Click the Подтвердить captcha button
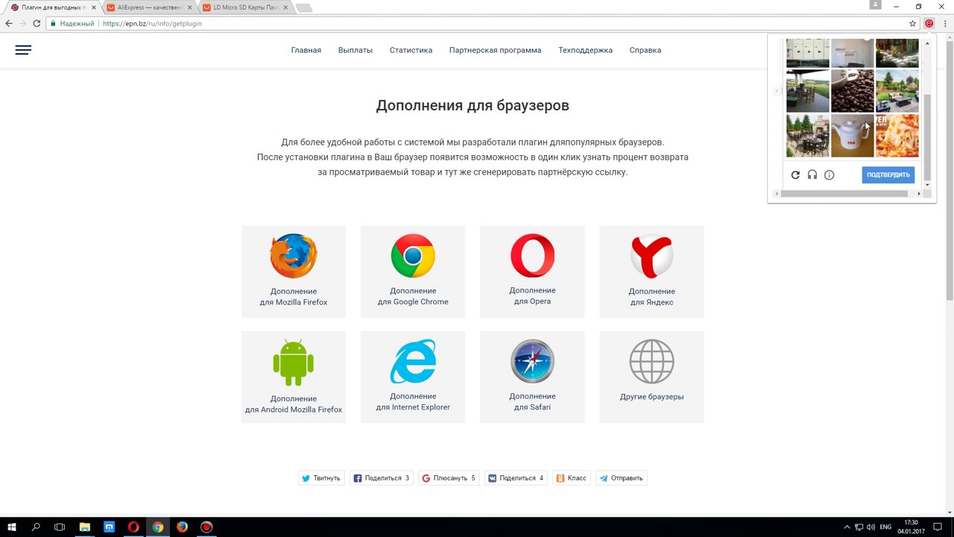 tap(888, 175)
